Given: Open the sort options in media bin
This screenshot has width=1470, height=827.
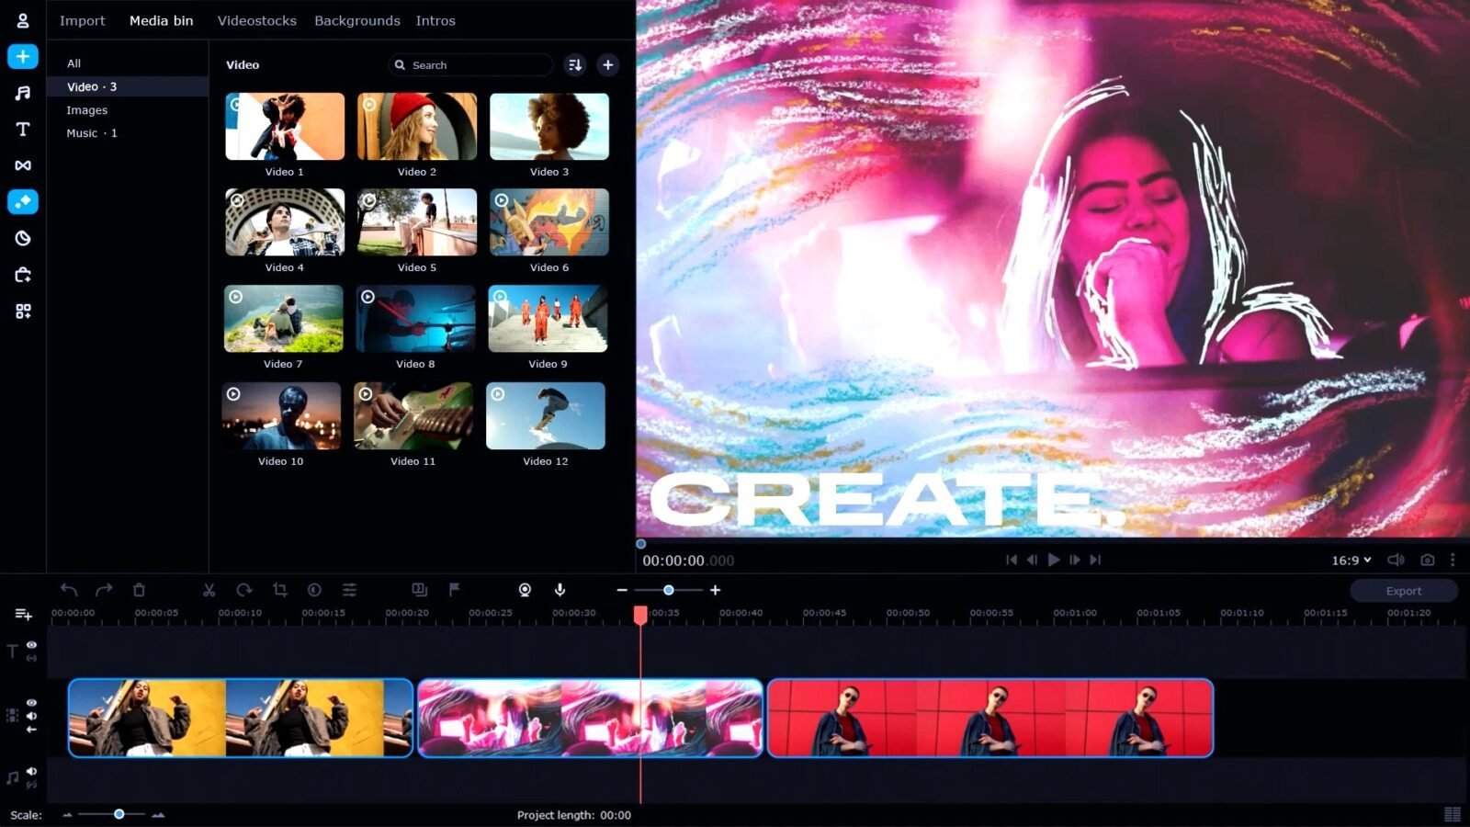Looking at the screenshot, I should pyautogui.click(x=575, y=65).
